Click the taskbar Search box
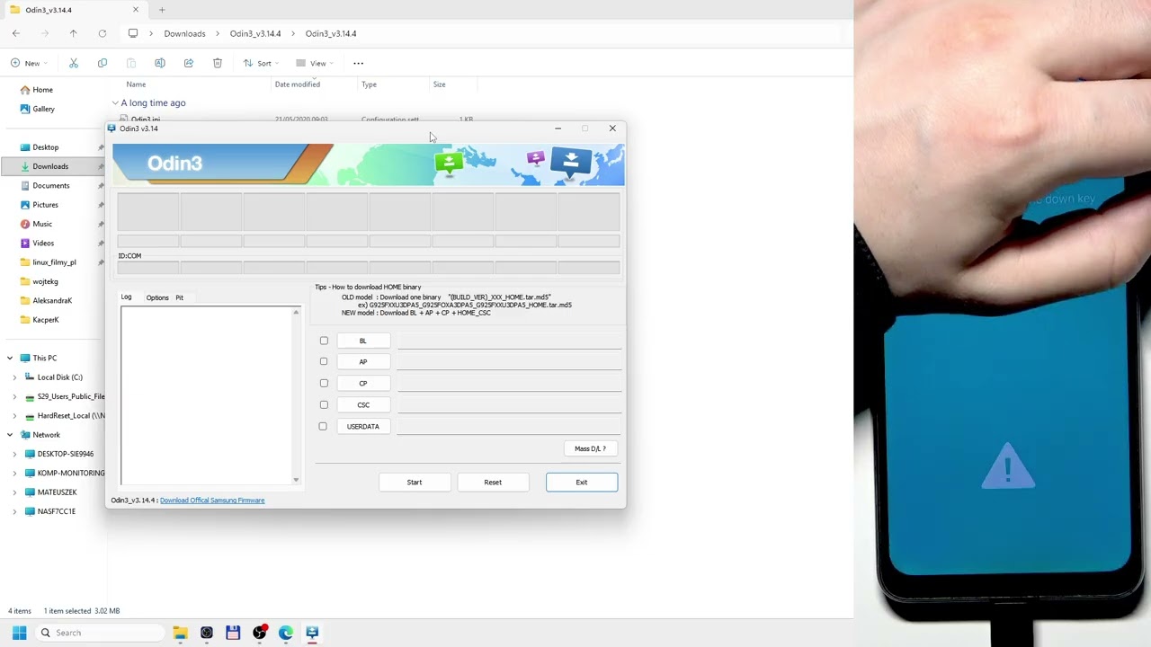 (99, 633)
